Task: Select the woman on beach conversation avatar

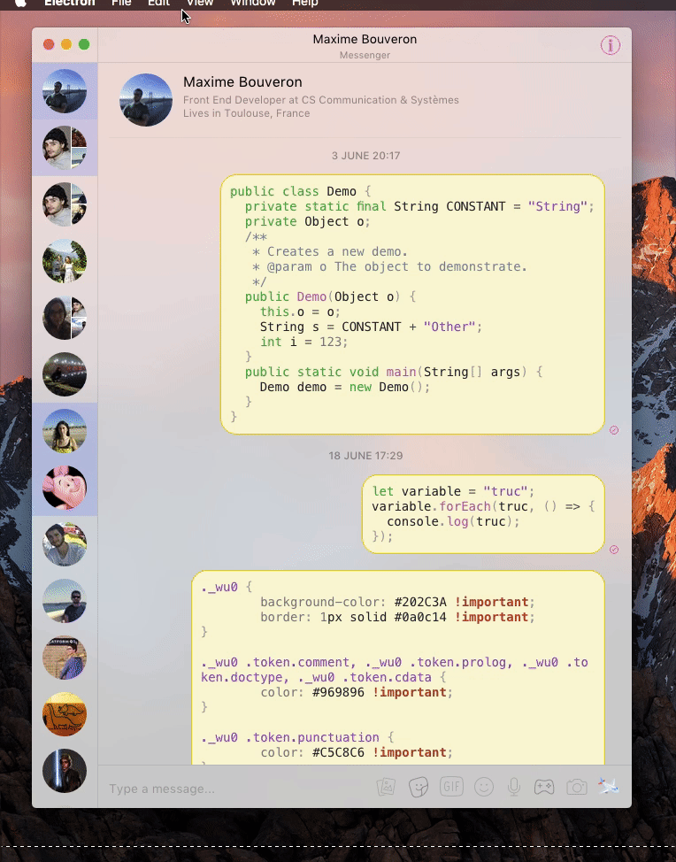Action: coord(65,431)
